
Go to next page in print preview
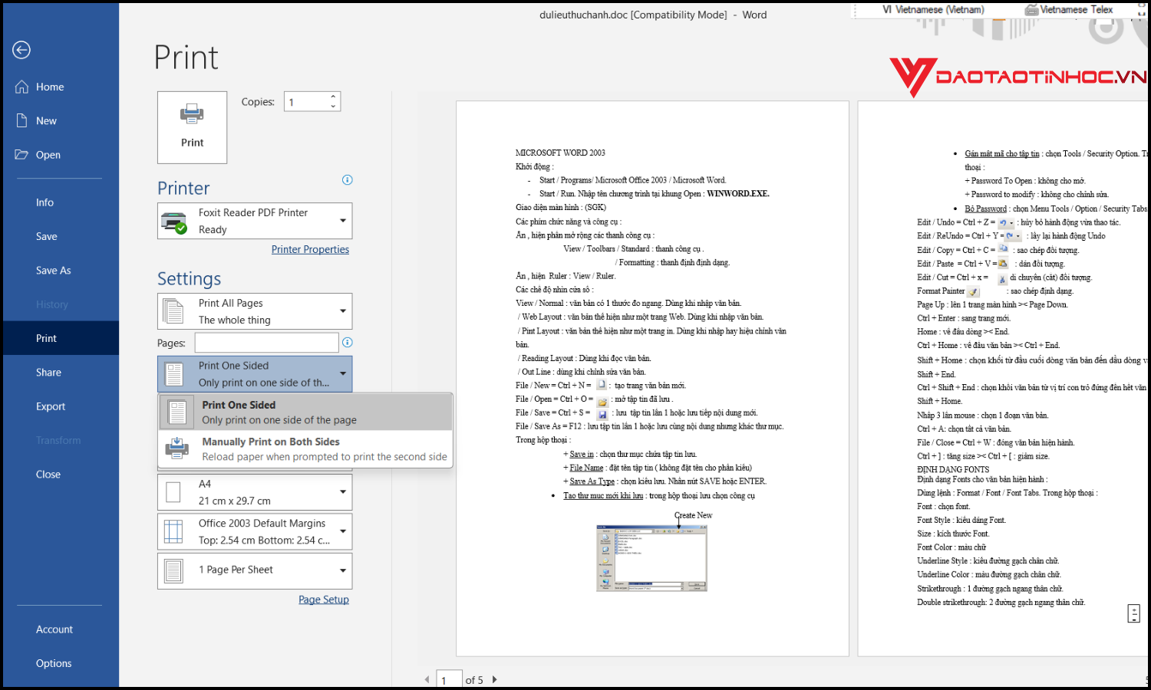click(x=495, y=679)
